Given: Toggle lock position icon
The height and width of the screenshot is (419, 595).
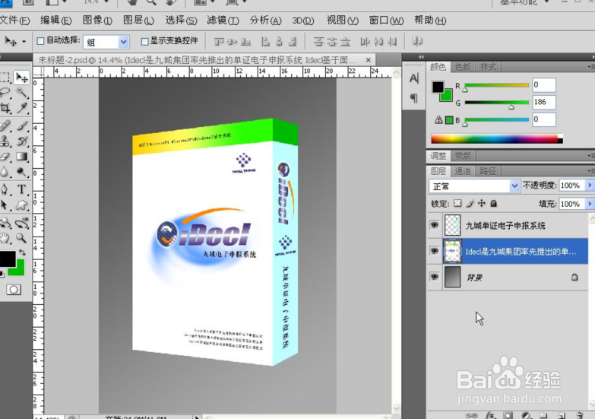Looking at the screenshot, I should tap(482, 204).
